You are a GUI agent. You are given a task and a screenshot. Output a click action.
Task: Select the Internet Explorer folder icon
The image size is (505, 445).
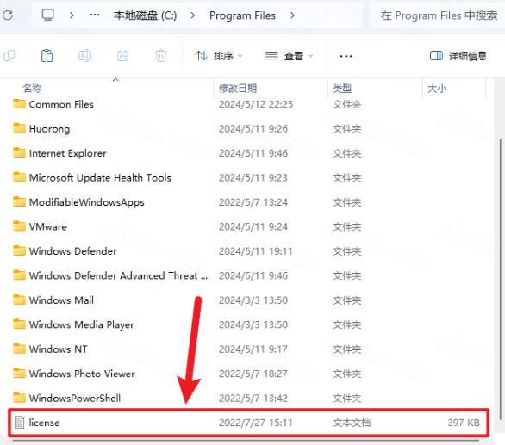tap(19, 153)
